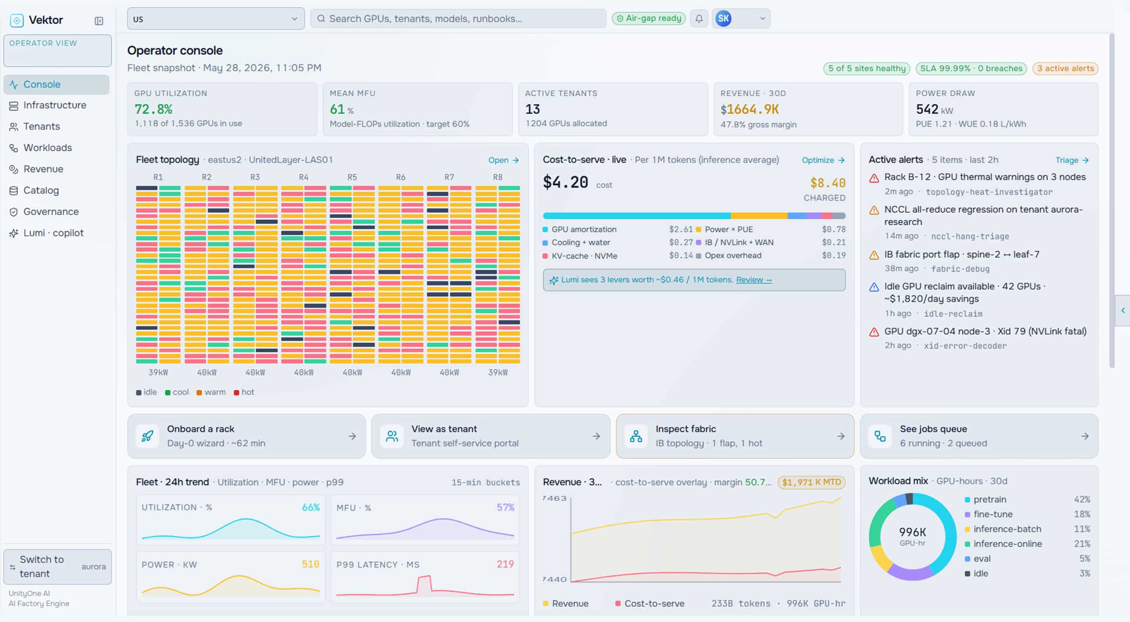Image resolution: width=1130 pixels, height=622 pixels.
Task: Focus the Search GPUs, tenants, models field
Action: [458, 19]
